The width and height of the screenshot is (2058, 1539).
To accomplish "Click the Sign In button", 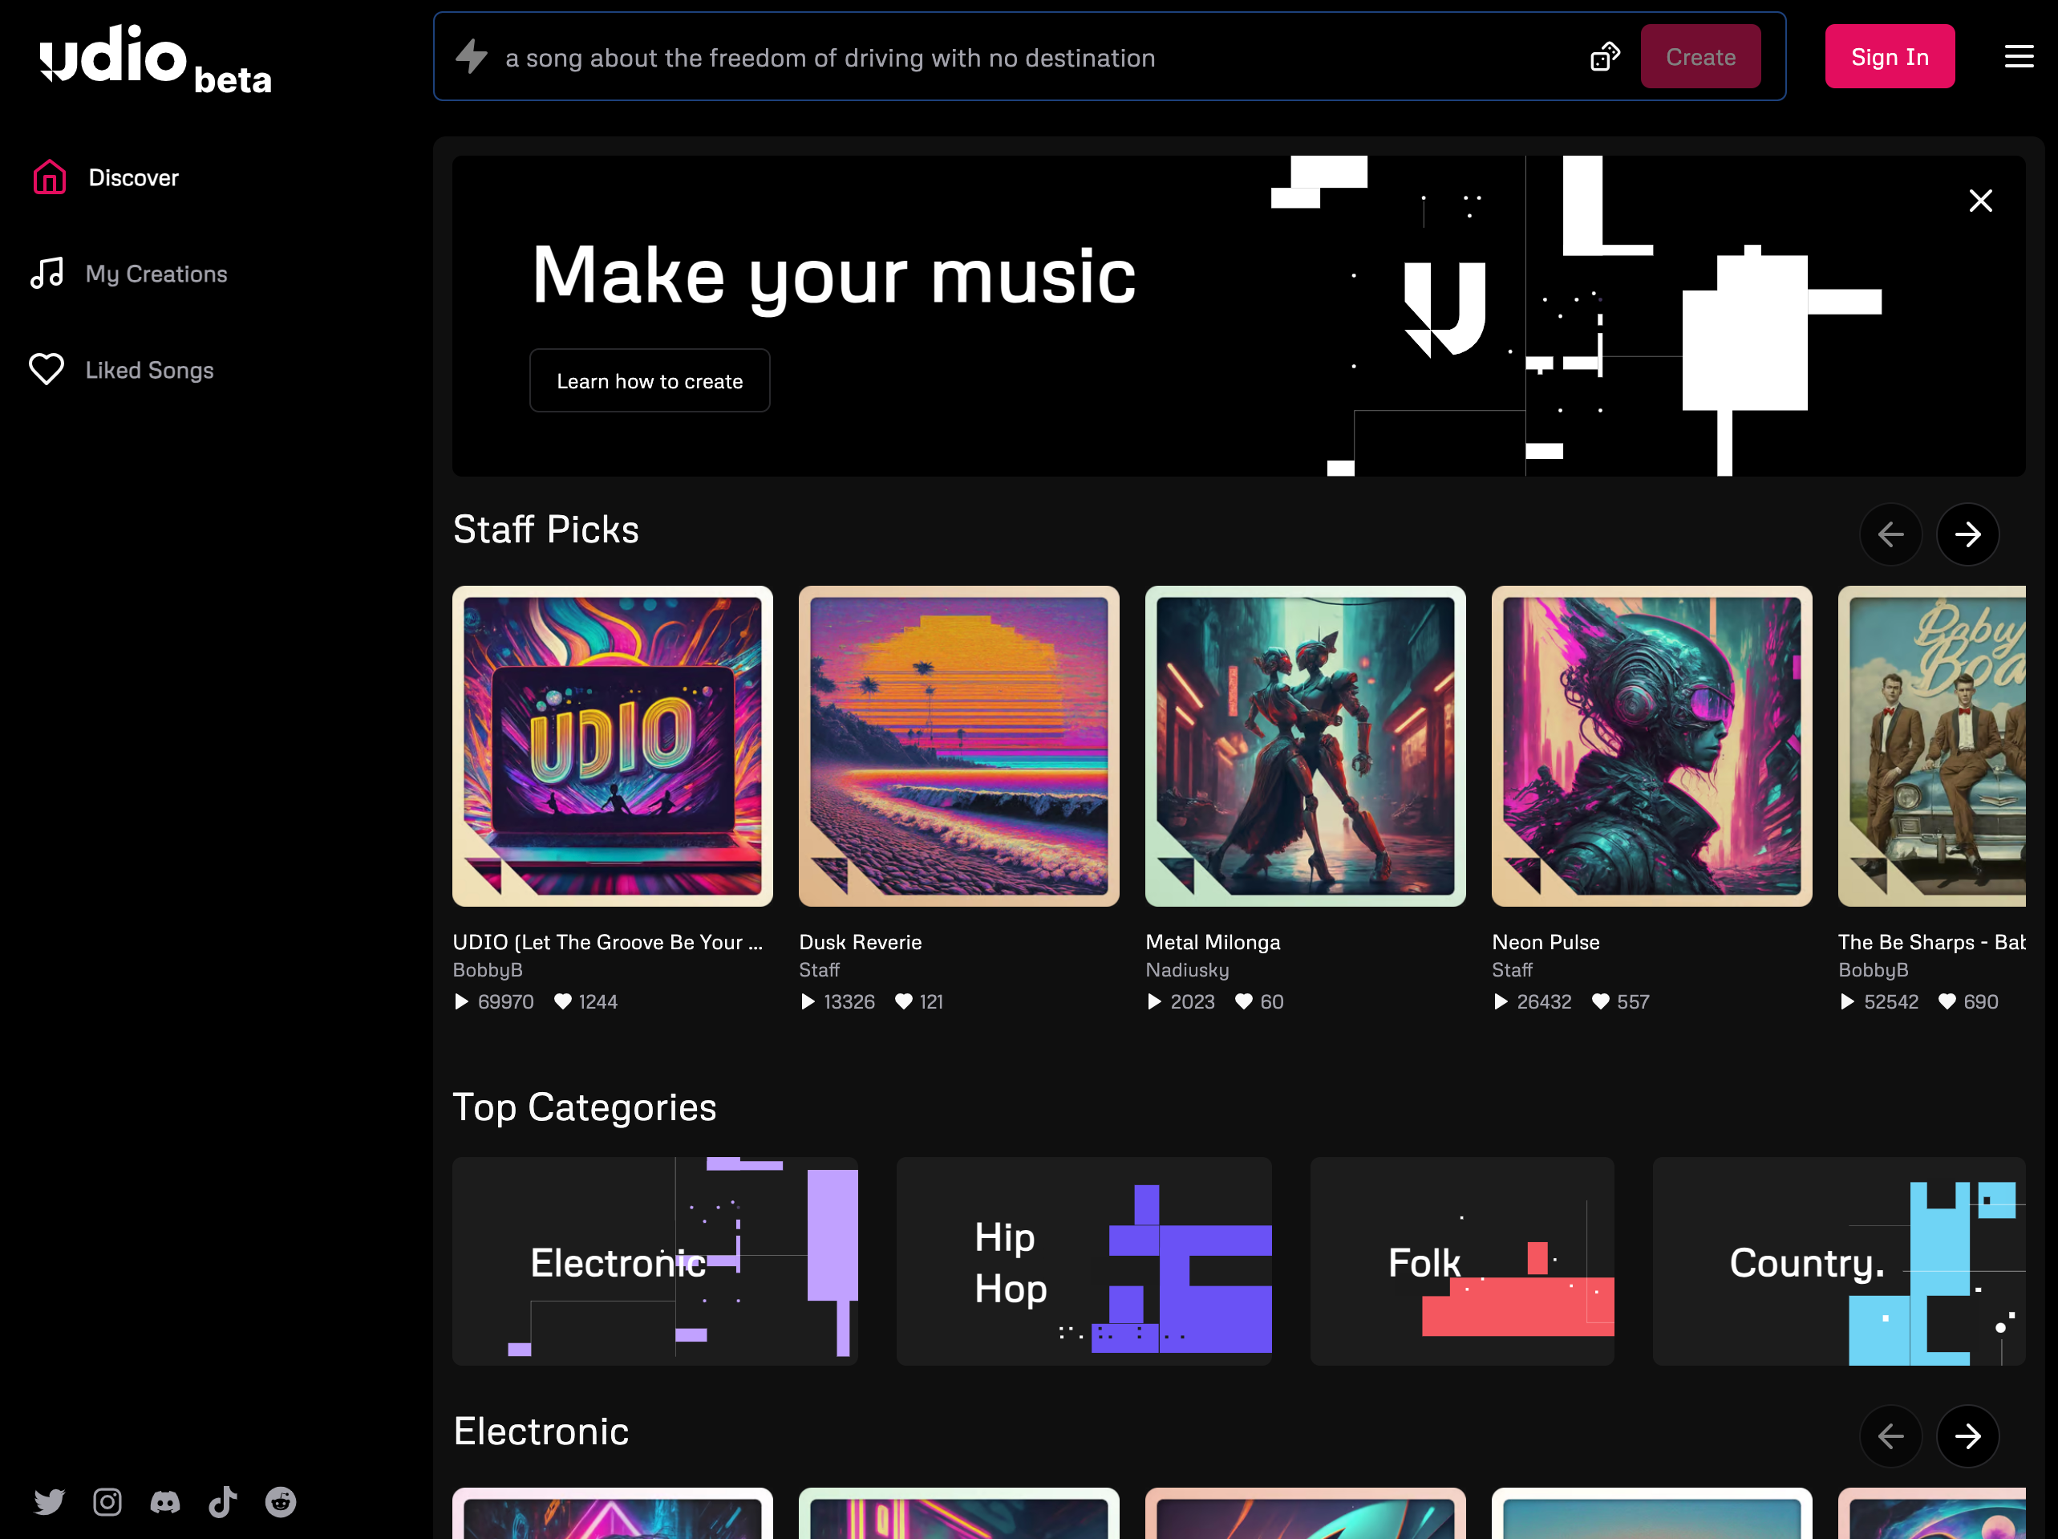I will (x=1889, y=57).
